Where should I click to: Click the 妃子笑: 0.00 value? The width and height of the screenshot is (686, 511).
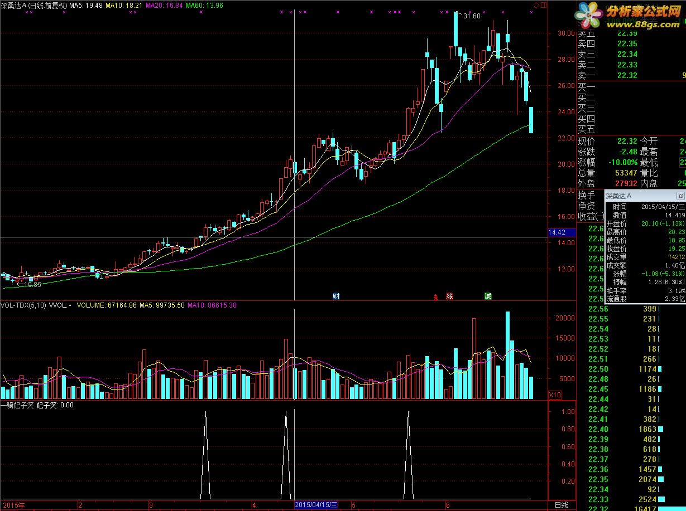[55, 405]
